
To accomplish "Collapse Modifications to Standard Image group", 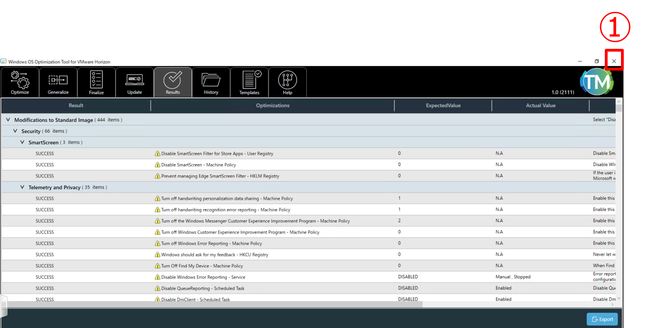I will pos(8,120).
